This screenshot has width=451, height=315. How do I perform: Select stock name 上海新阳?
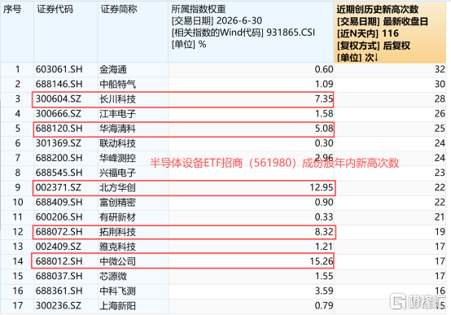118,306
